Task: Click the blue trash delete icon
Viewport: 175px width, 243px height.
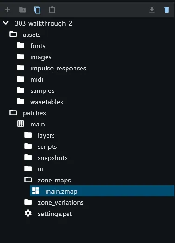Action: point(167,10)
